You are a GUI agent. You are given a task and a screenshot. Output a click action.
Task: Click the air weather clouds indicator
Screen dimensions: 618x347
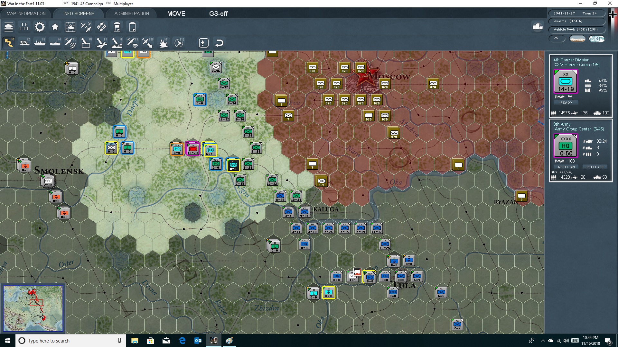[597, 39]
